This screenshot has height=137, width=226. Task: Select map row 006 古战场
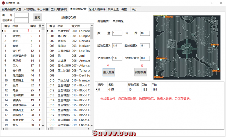68,61
